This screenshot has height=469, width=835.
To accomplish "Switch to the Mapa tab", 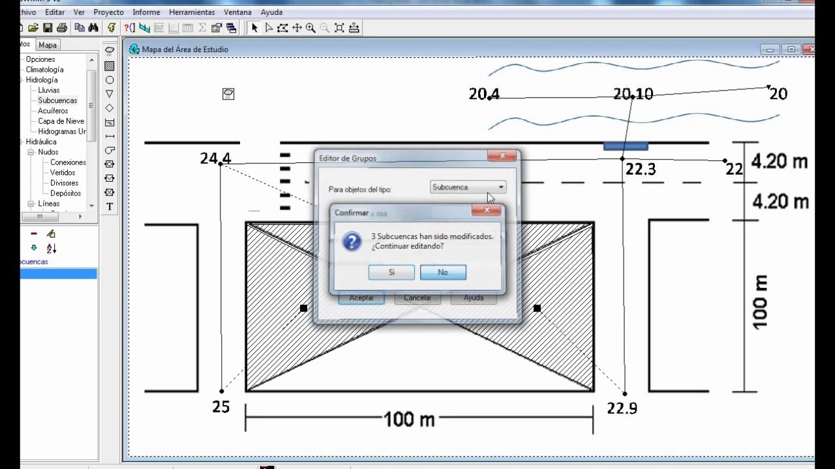I will tap(48, 45).
